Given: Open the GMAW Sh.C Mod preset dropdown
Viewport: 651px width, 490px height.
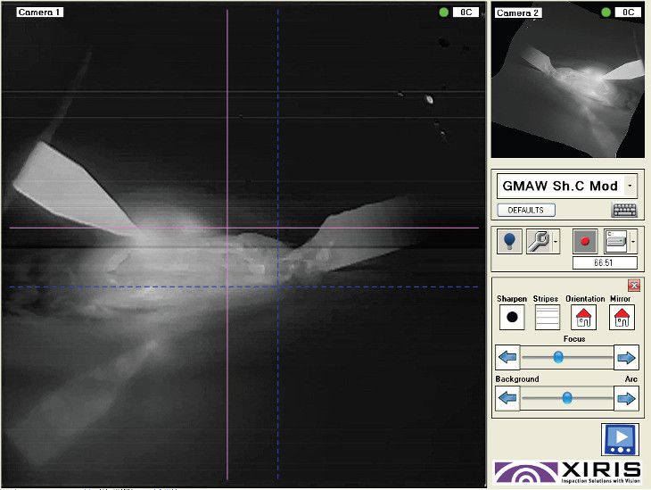Looking at the screenshot, I should [x=567, y=187].
